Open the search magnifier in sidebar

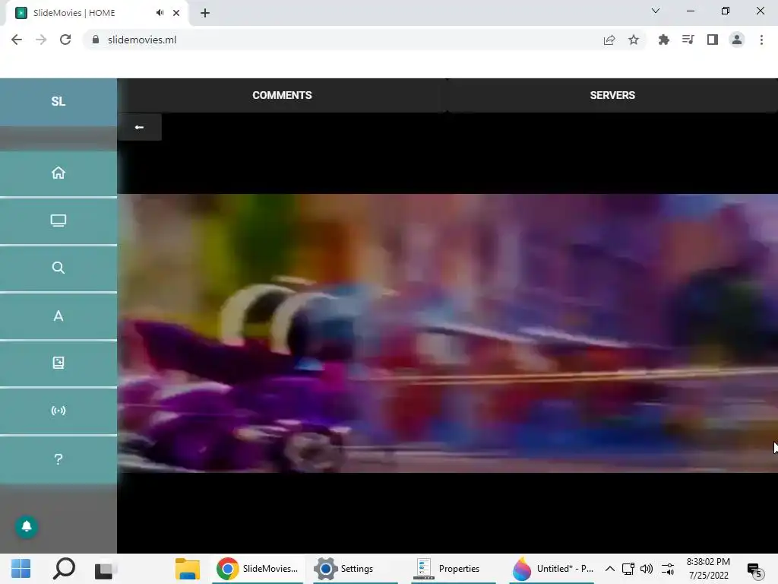tap(58, 268)
